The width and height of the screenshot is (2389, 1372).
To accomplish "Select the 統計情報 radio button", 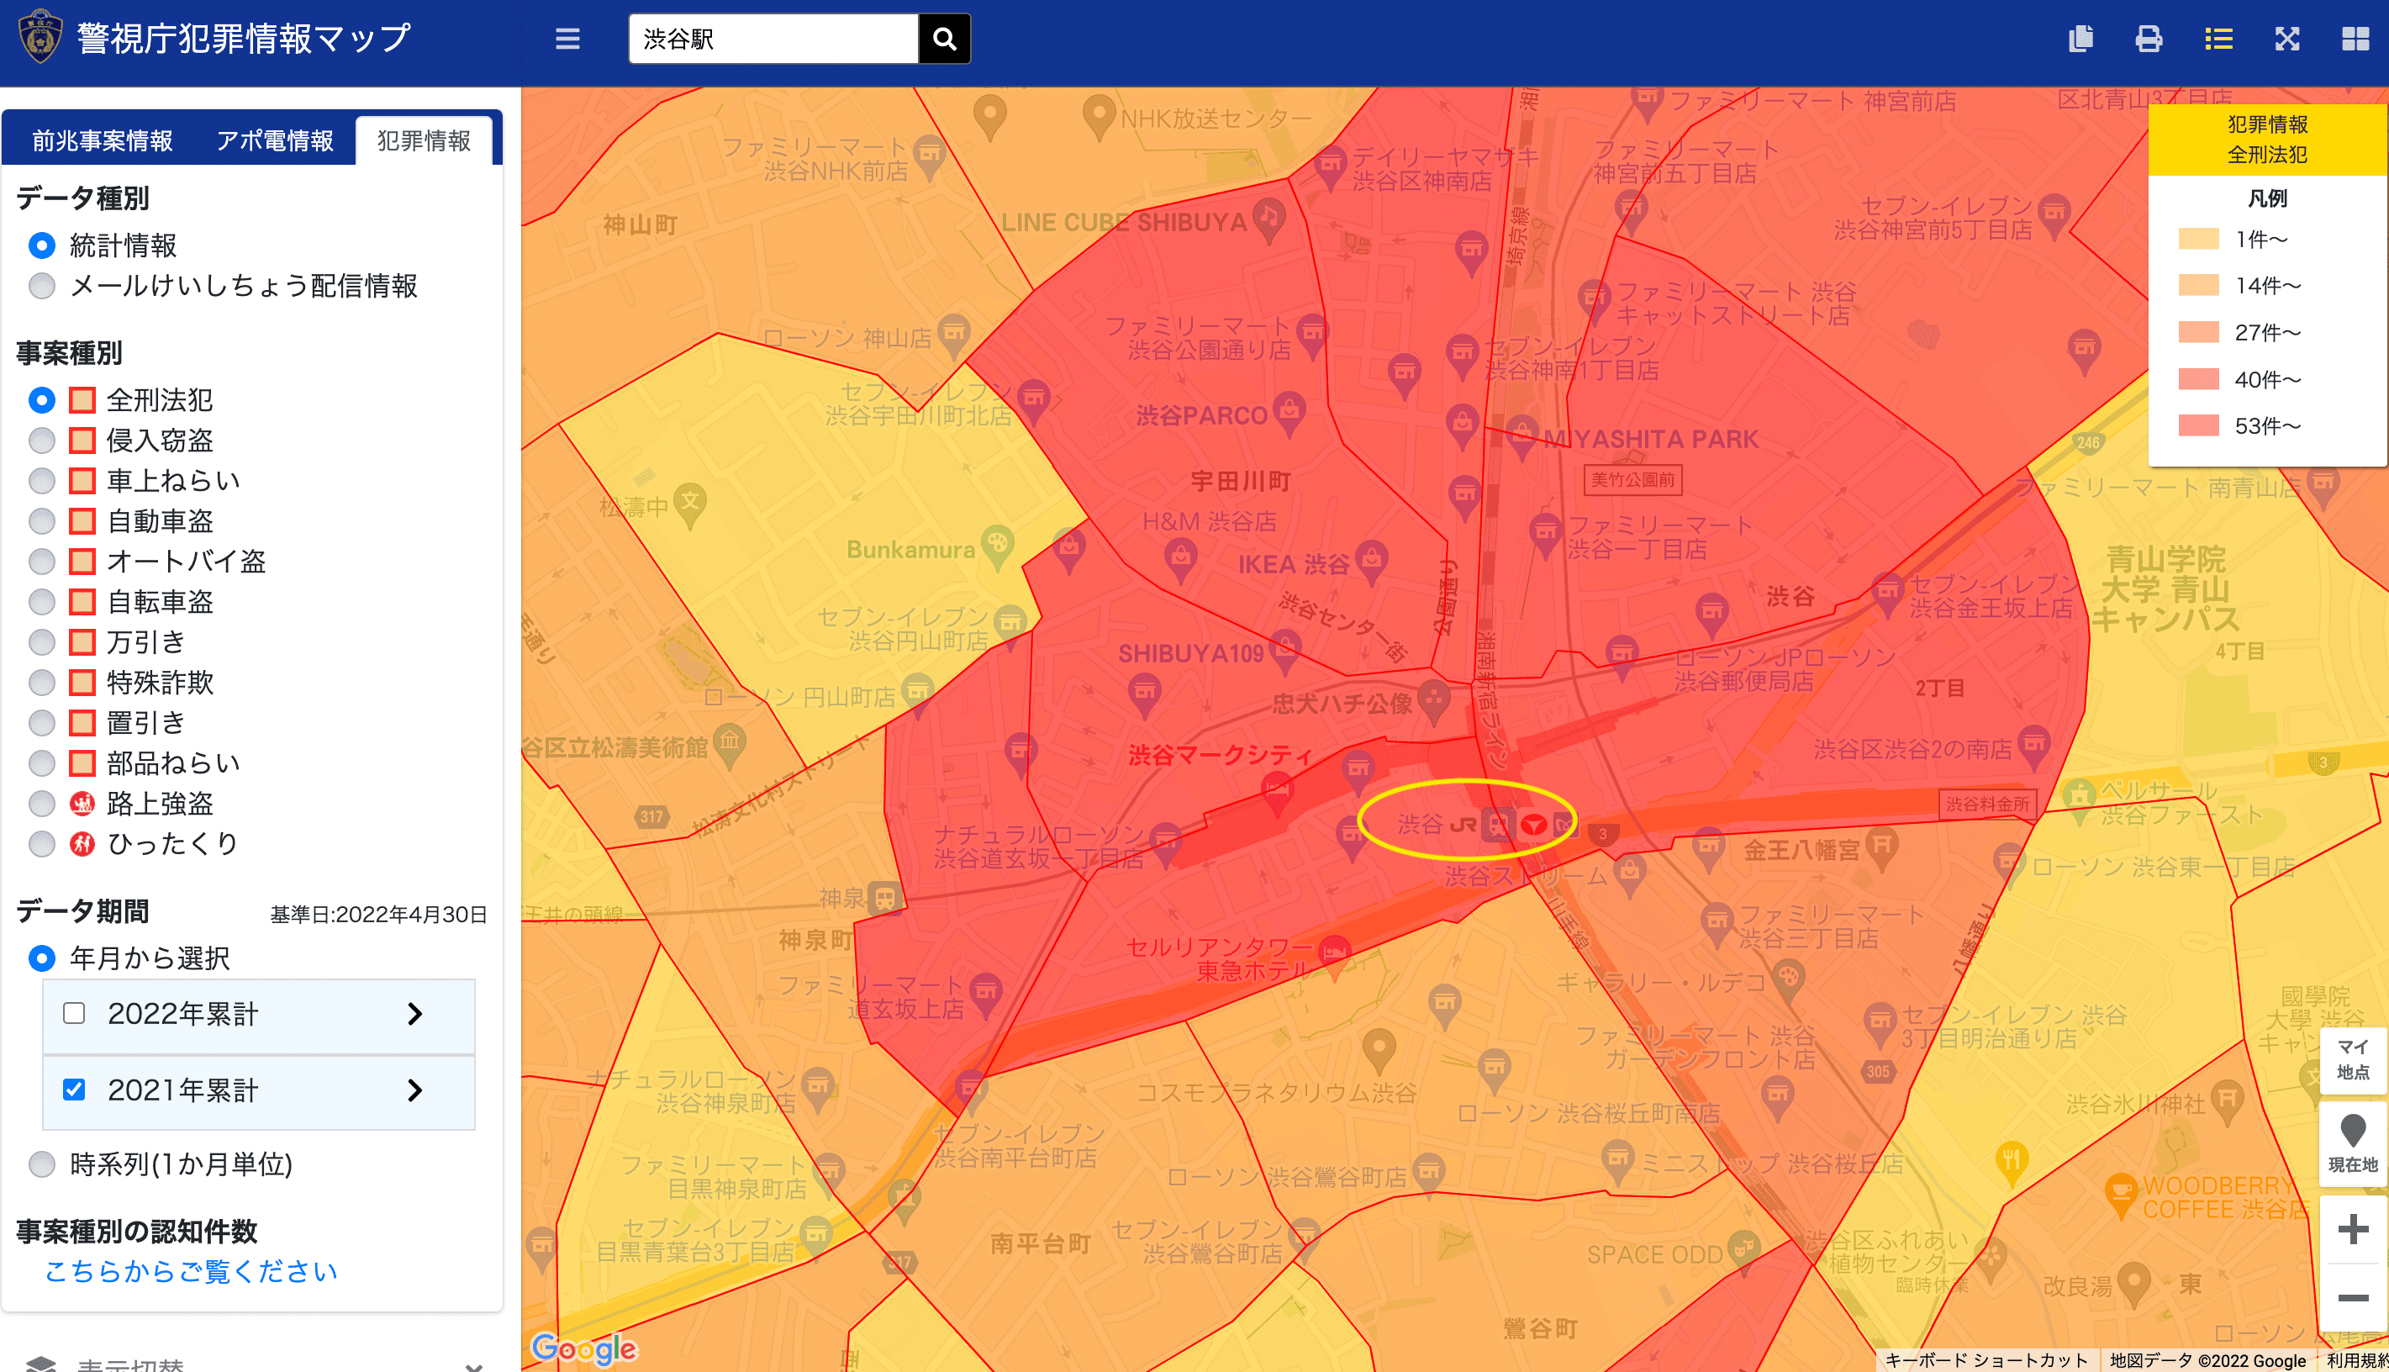I will pos(41,246).
